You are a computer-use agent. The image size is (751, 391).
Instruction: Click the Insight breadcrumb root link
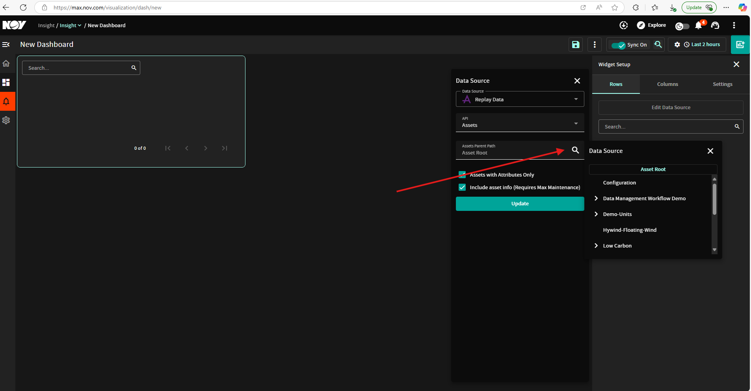(x=46, y=25)
